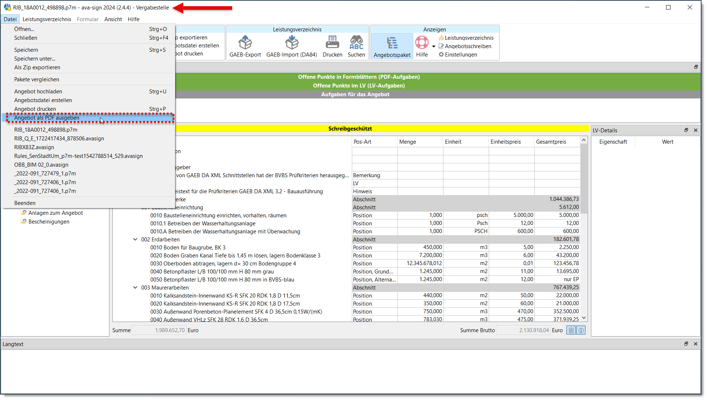The height and width of the screenshot is (400, 707).
Task: Open the Datei menu
Action: coord(10,19)
